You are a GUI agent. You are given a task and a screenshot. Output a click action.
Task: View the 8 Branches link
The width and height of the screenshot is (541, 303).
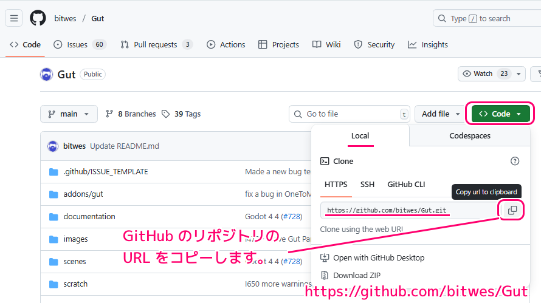(x=131, y=114)
